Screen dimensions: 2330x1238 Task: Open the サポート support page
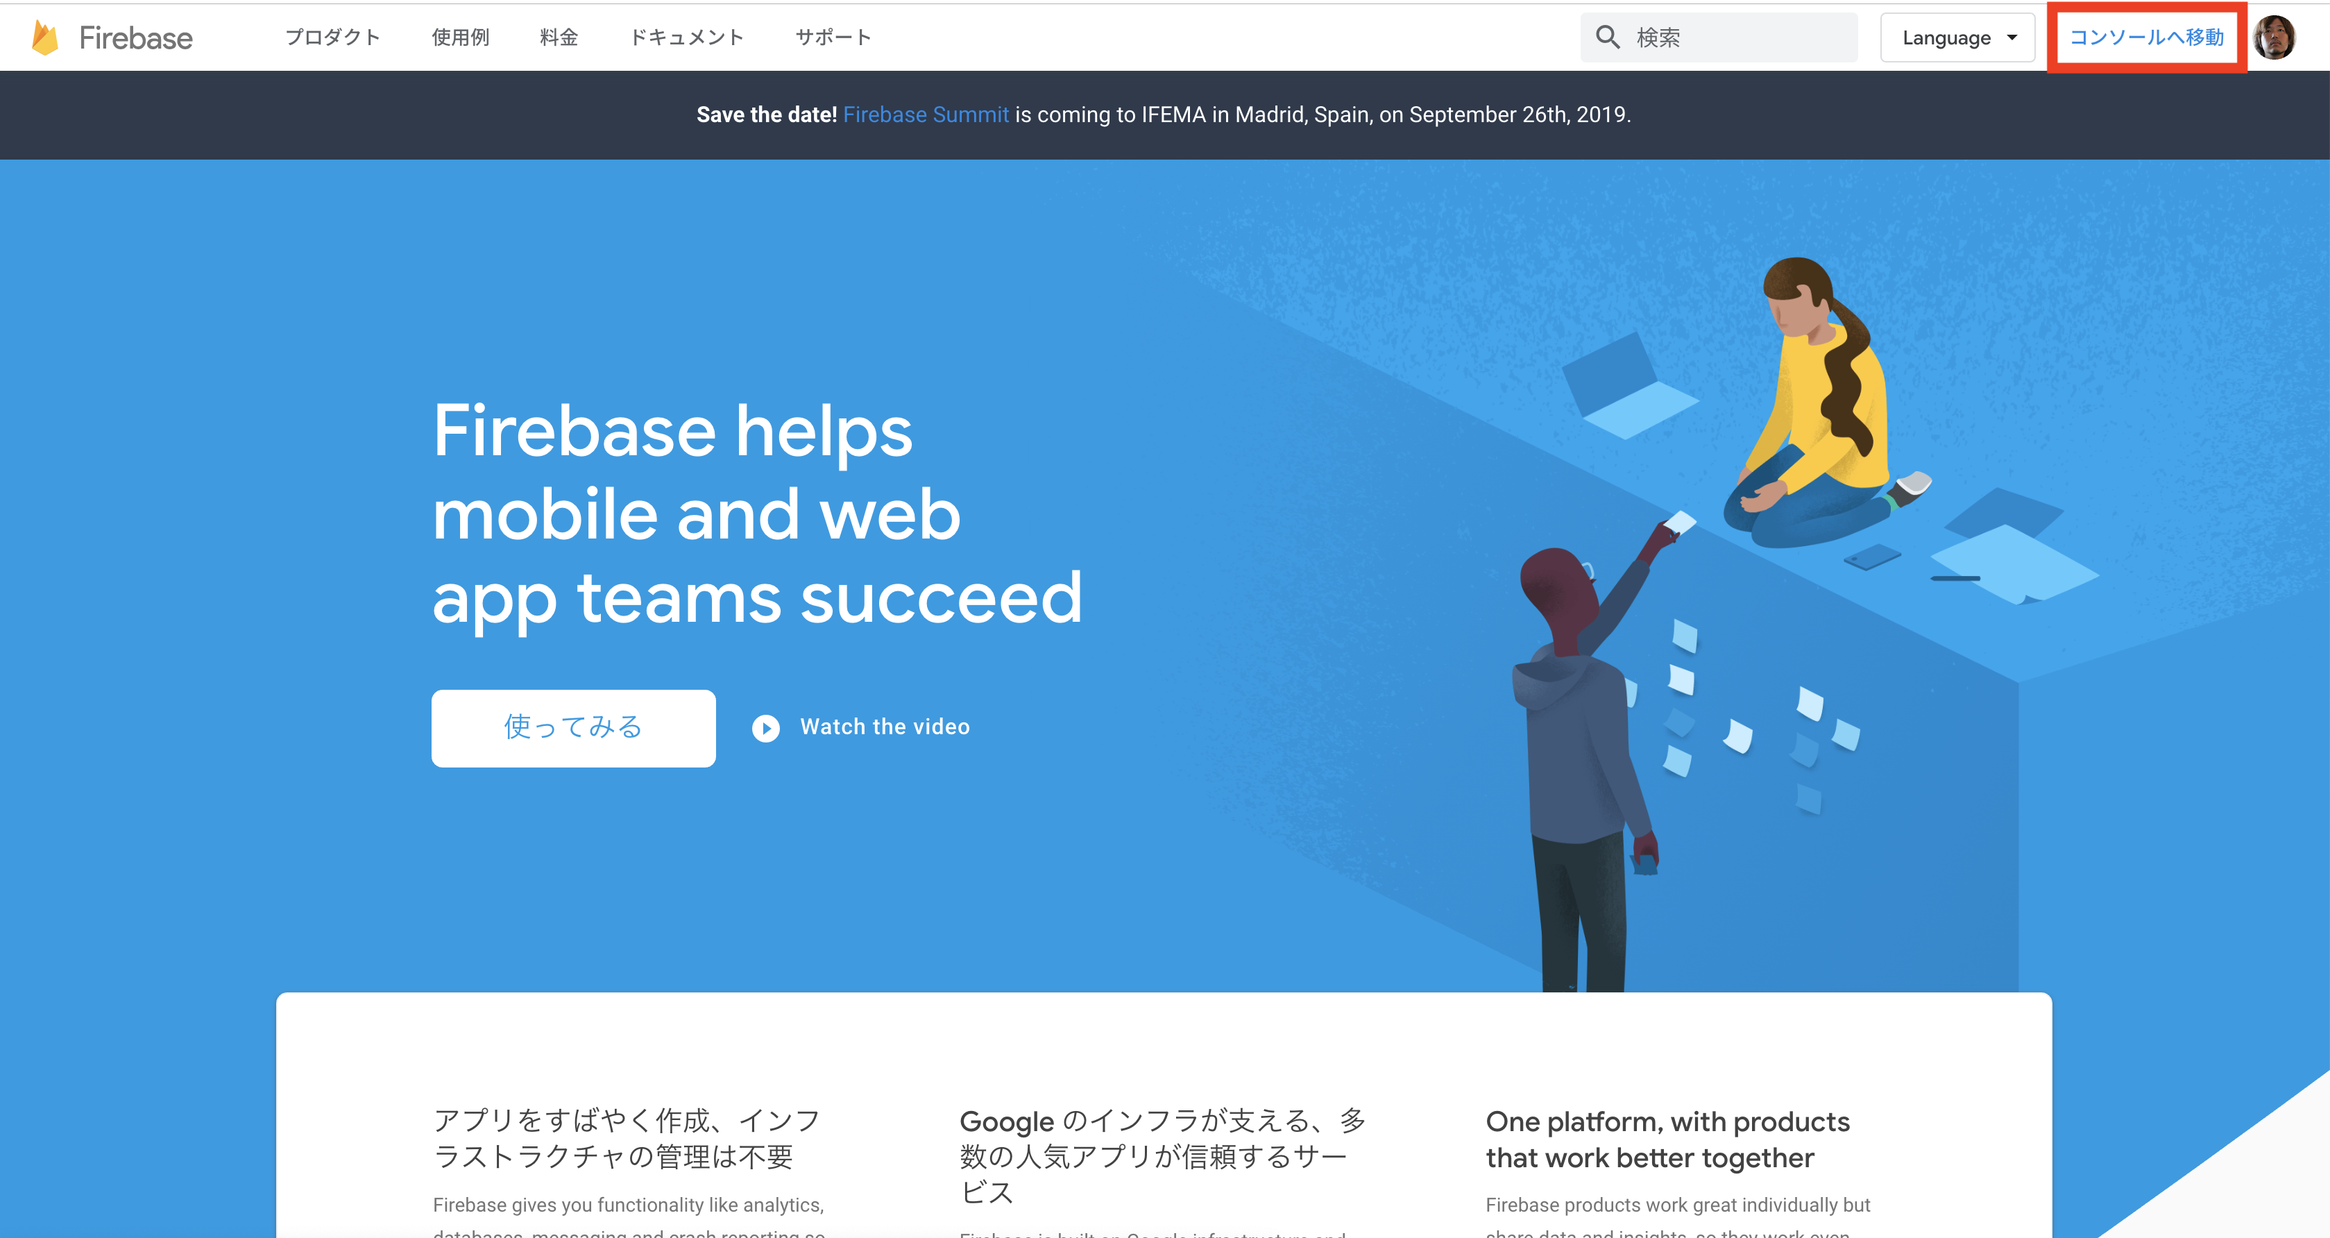point(833,37)
